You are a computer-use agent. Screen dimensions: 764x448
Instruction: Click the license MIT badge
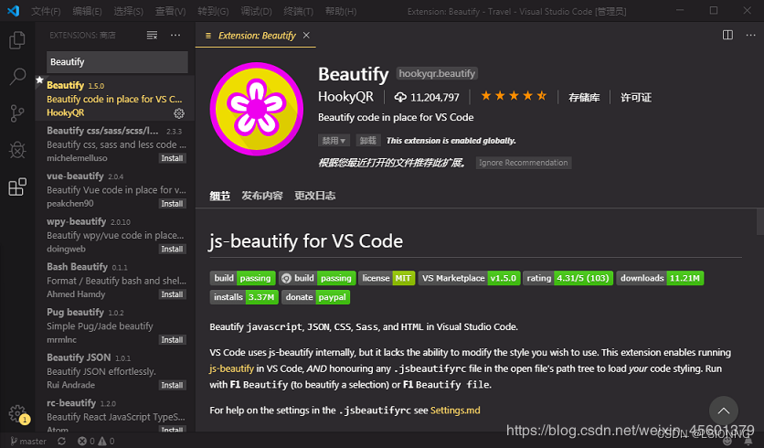click(x=387, y=278)
